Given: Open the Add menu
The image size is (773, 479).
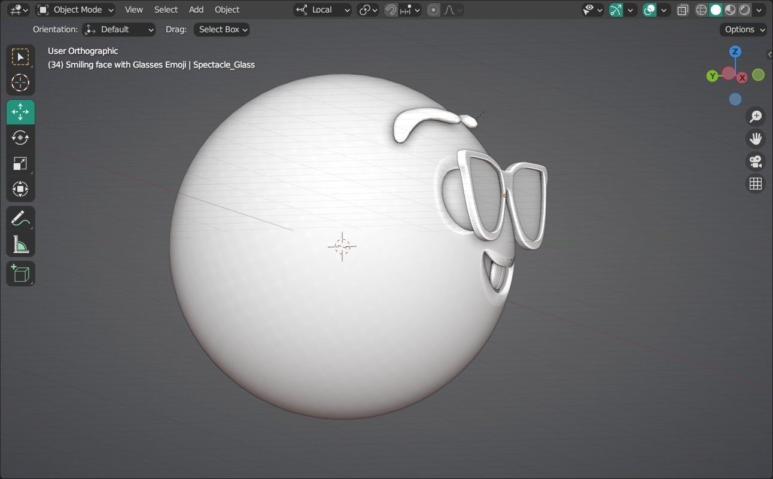Looking at the screenshot, I should tap(196, 10).
